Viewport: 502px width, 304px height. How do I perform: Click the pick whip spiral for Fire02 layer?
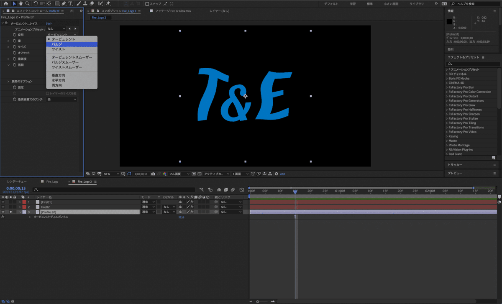[x=216, y=207]
